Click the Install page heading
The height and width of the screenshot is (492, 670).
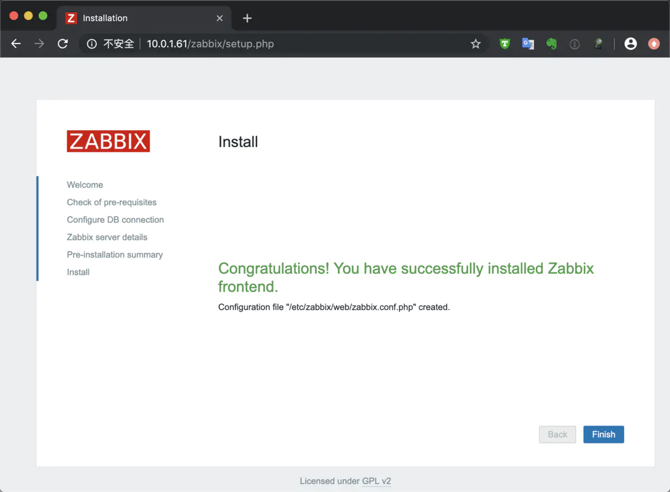(238, 142)
